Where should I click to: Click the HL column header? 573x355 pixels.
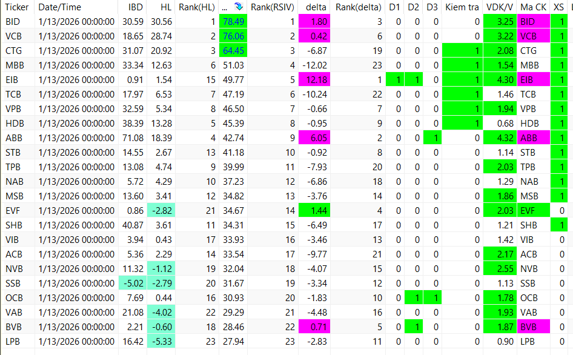point(167,7)
